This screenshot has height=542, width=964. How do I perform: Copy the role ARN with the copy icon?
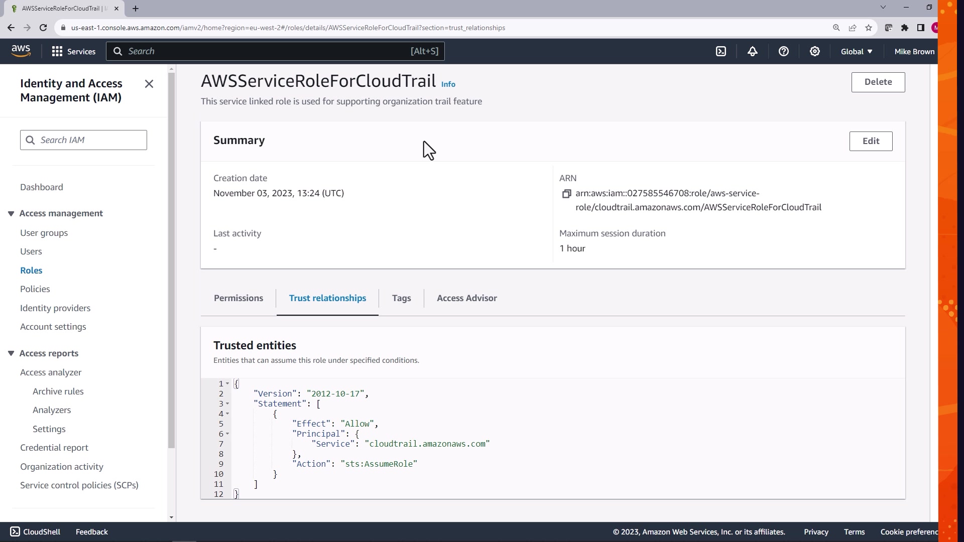tap(566, 194)
